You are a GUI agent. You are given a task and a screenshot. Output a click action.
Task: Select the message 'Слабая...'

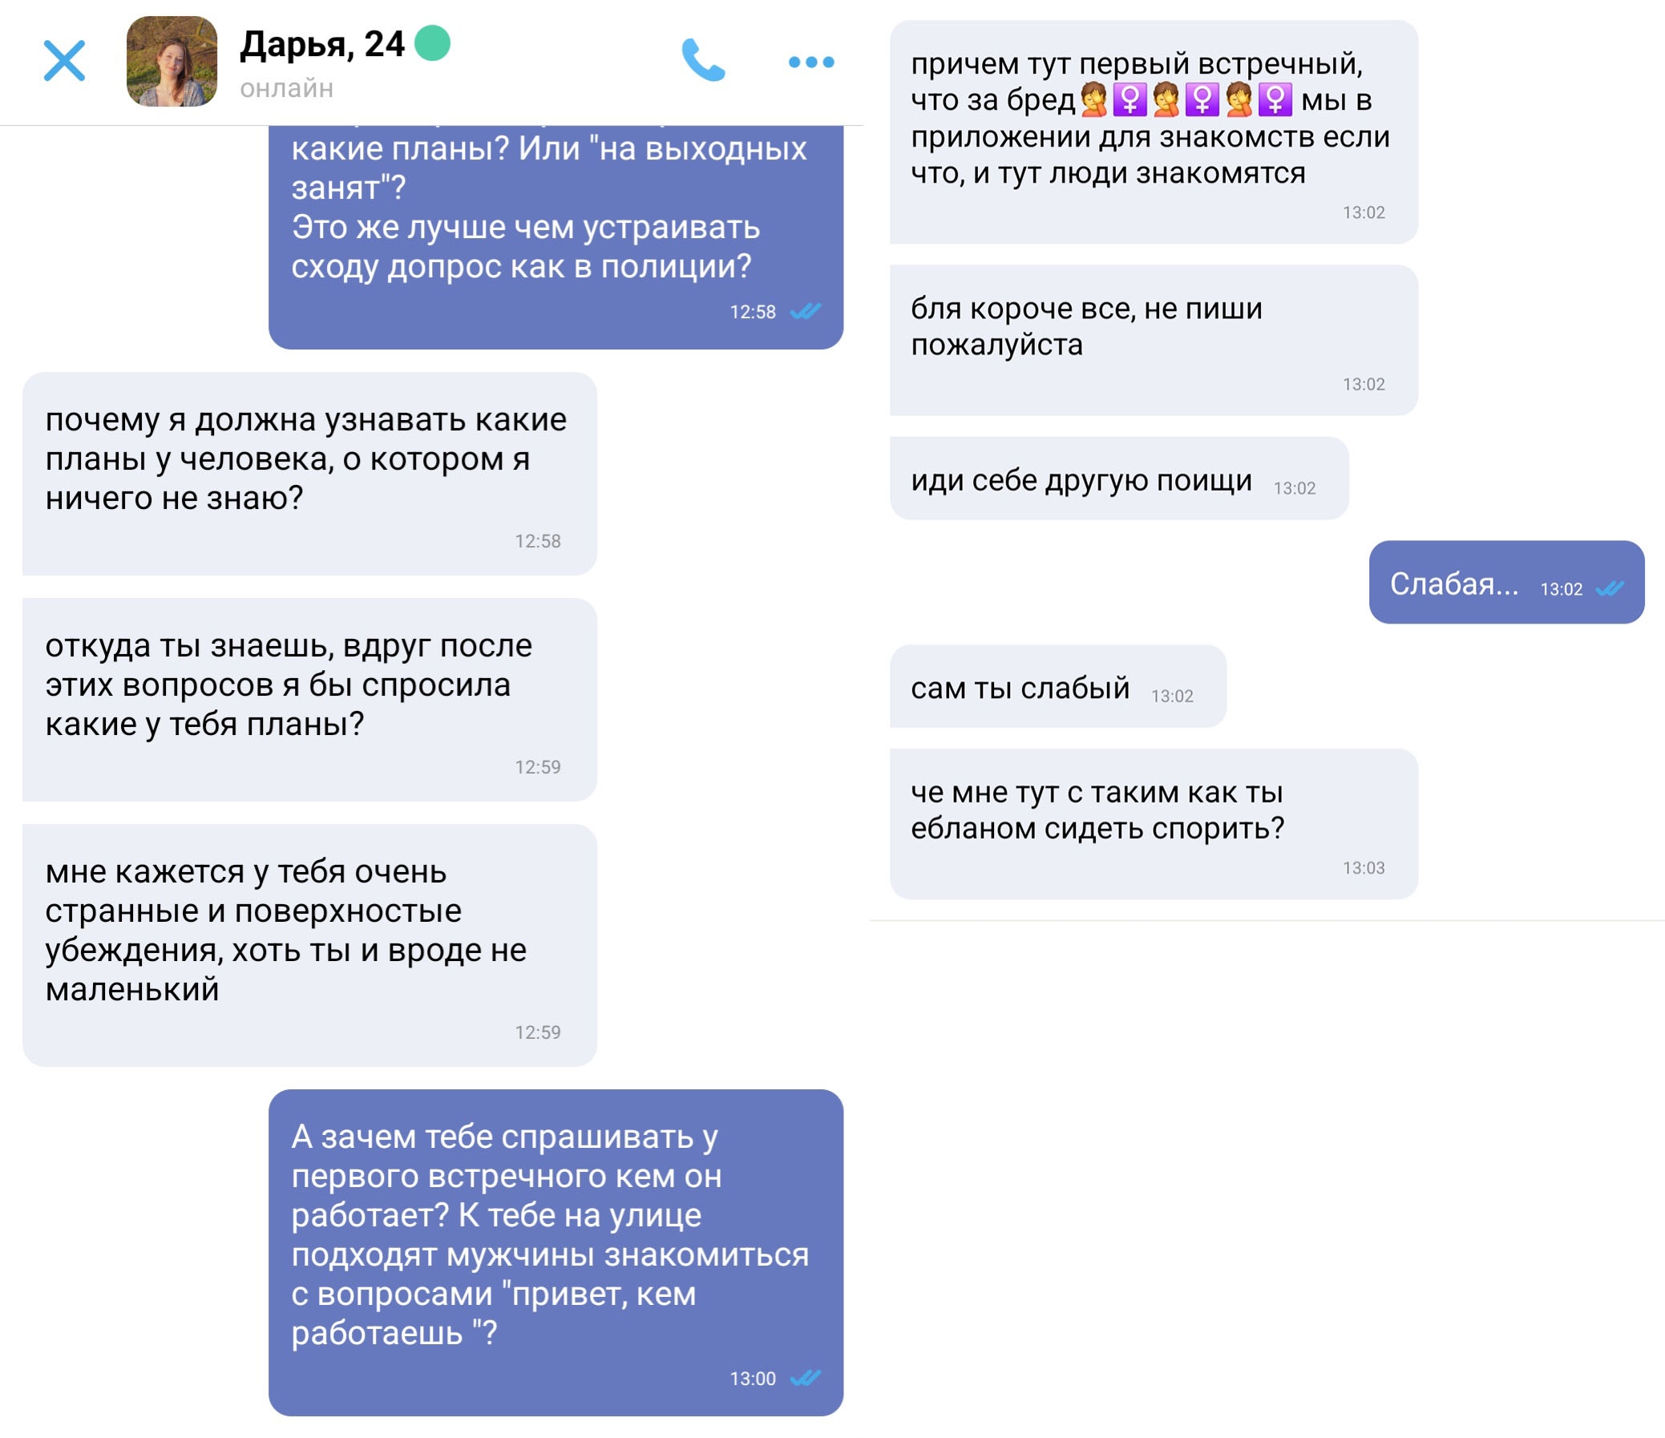[x=1507, y=583]
